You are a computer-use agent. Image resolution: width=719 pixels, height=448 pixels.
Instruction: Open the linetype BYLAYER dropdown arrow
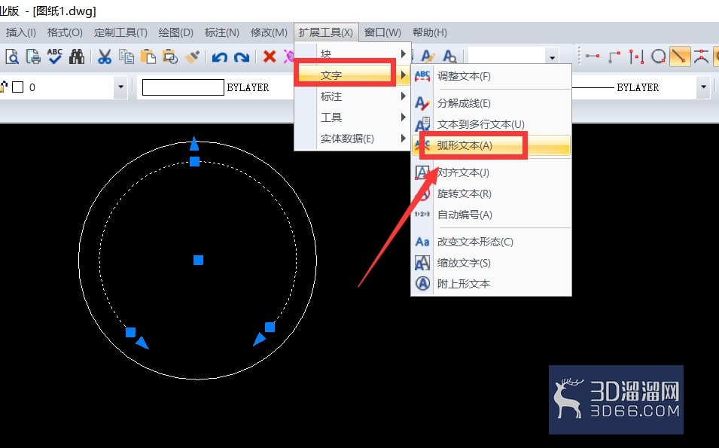[x=703, y=87]
